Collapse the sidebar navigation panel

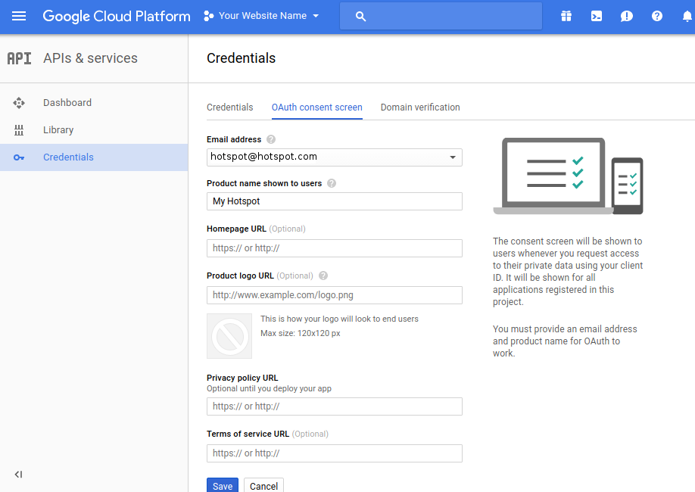coord(18,475)
